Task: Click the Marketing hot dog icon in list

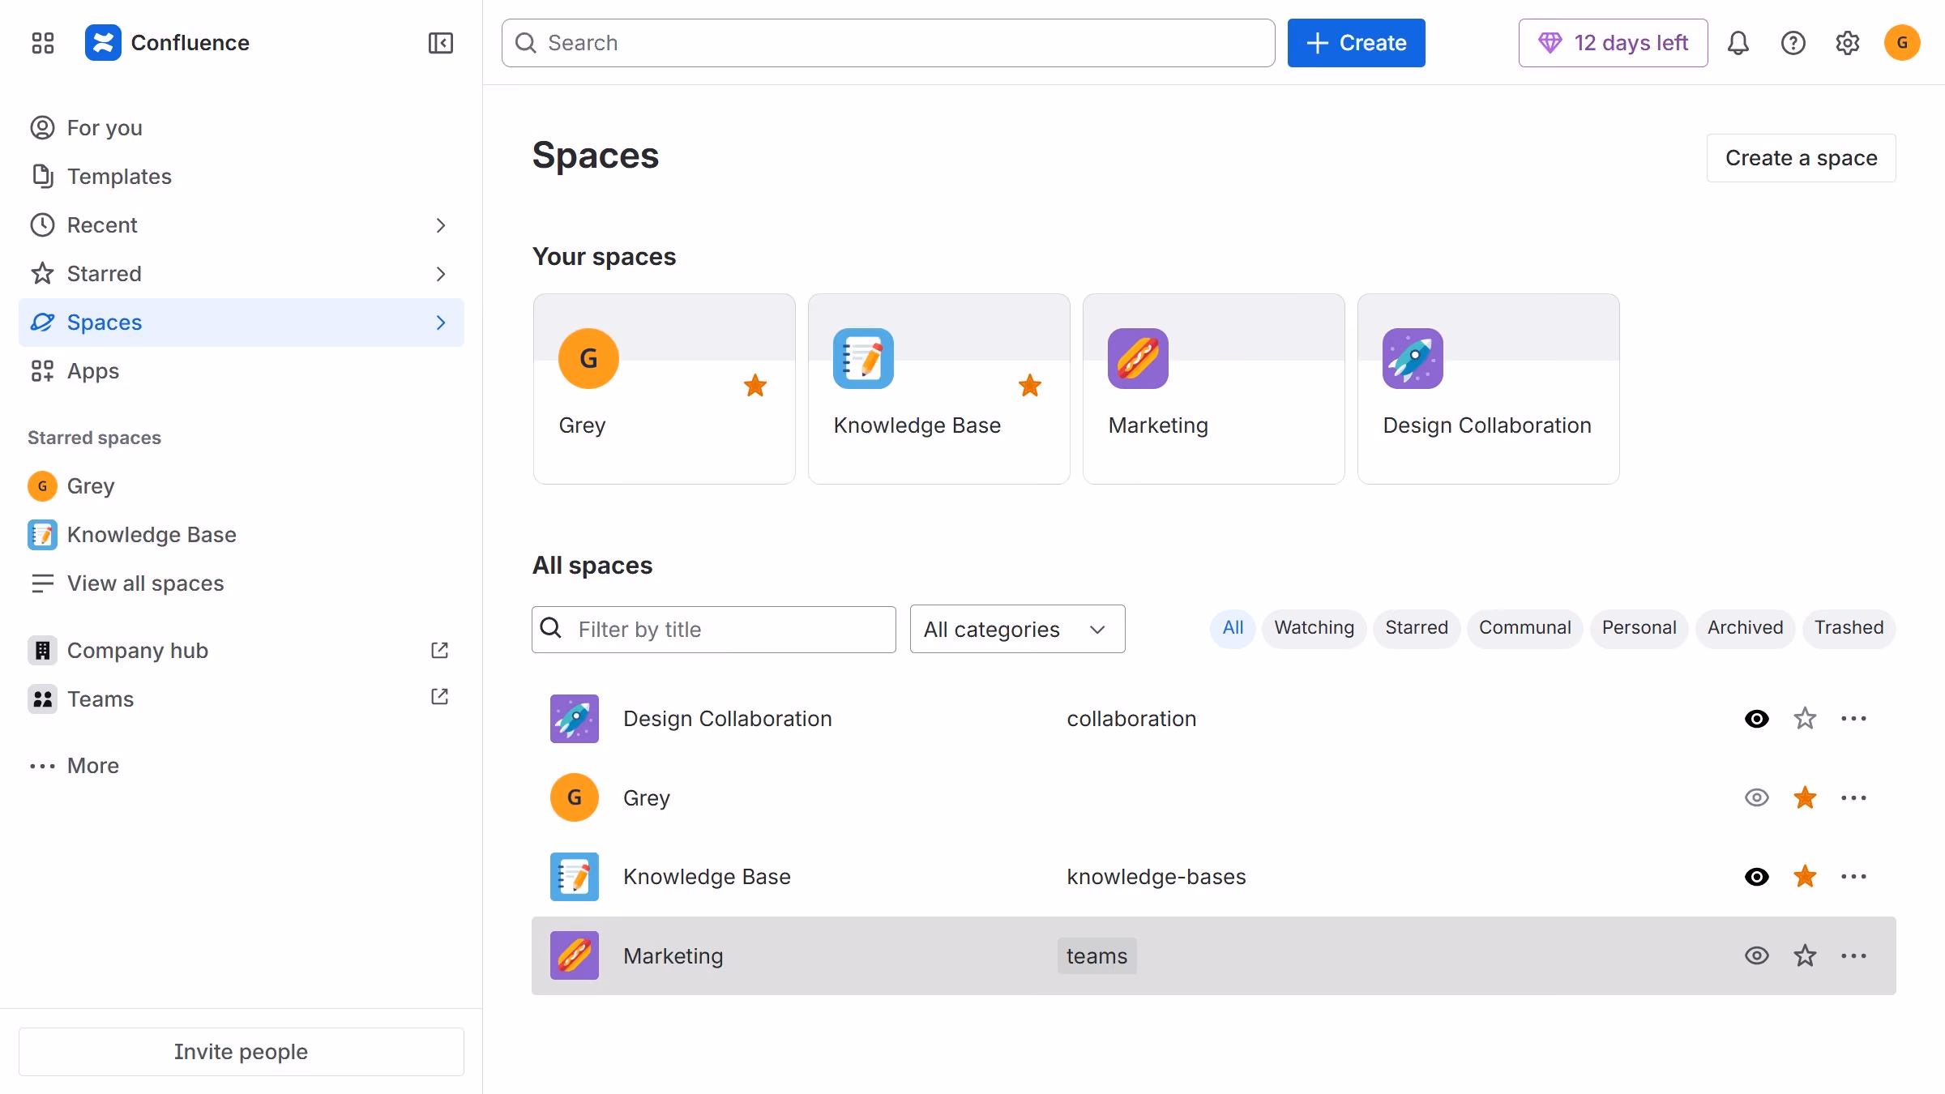Action: point(575,956)
